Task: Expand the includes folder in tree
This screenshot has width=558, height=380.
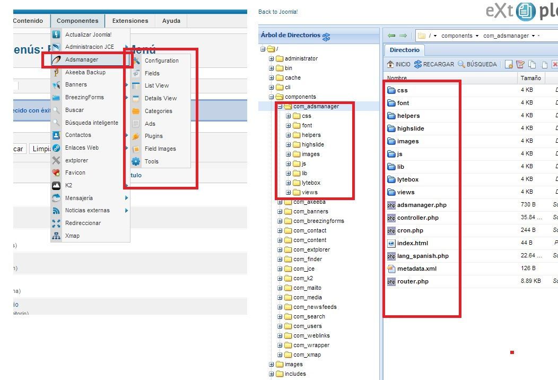Action: click(271, 374)
